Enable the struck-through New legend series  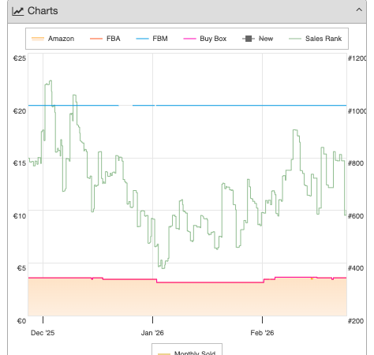(x=258, y=39)
